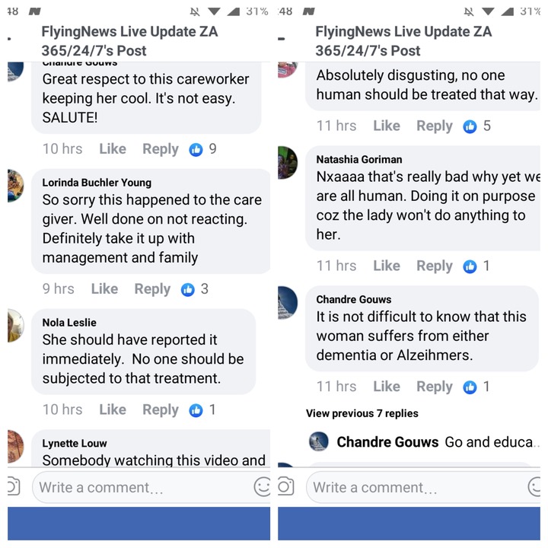Like Natashia Goriman's comment
This screenshot has height=548, width=548.
pos(387,266)
